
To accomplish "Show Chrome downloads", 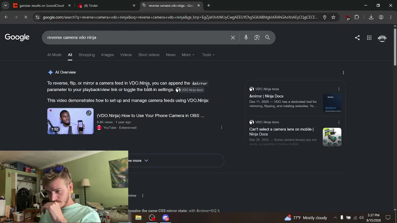I will (x=371, y=17).
